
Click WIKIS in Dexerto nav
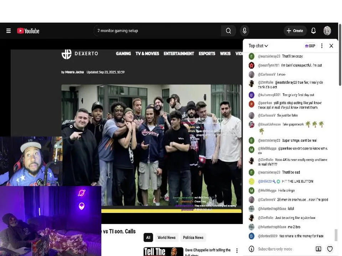[225, 54]
